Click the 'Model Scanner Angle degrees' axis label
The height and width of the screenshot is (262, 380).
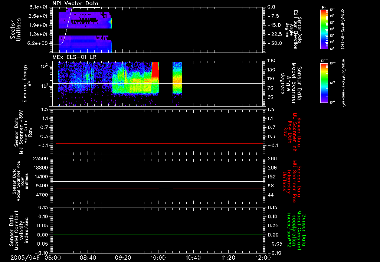point(291,84)
